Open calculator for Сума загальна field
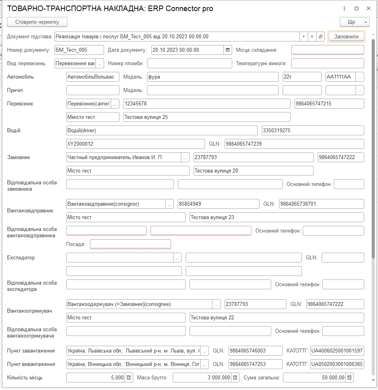 point(350,377)
